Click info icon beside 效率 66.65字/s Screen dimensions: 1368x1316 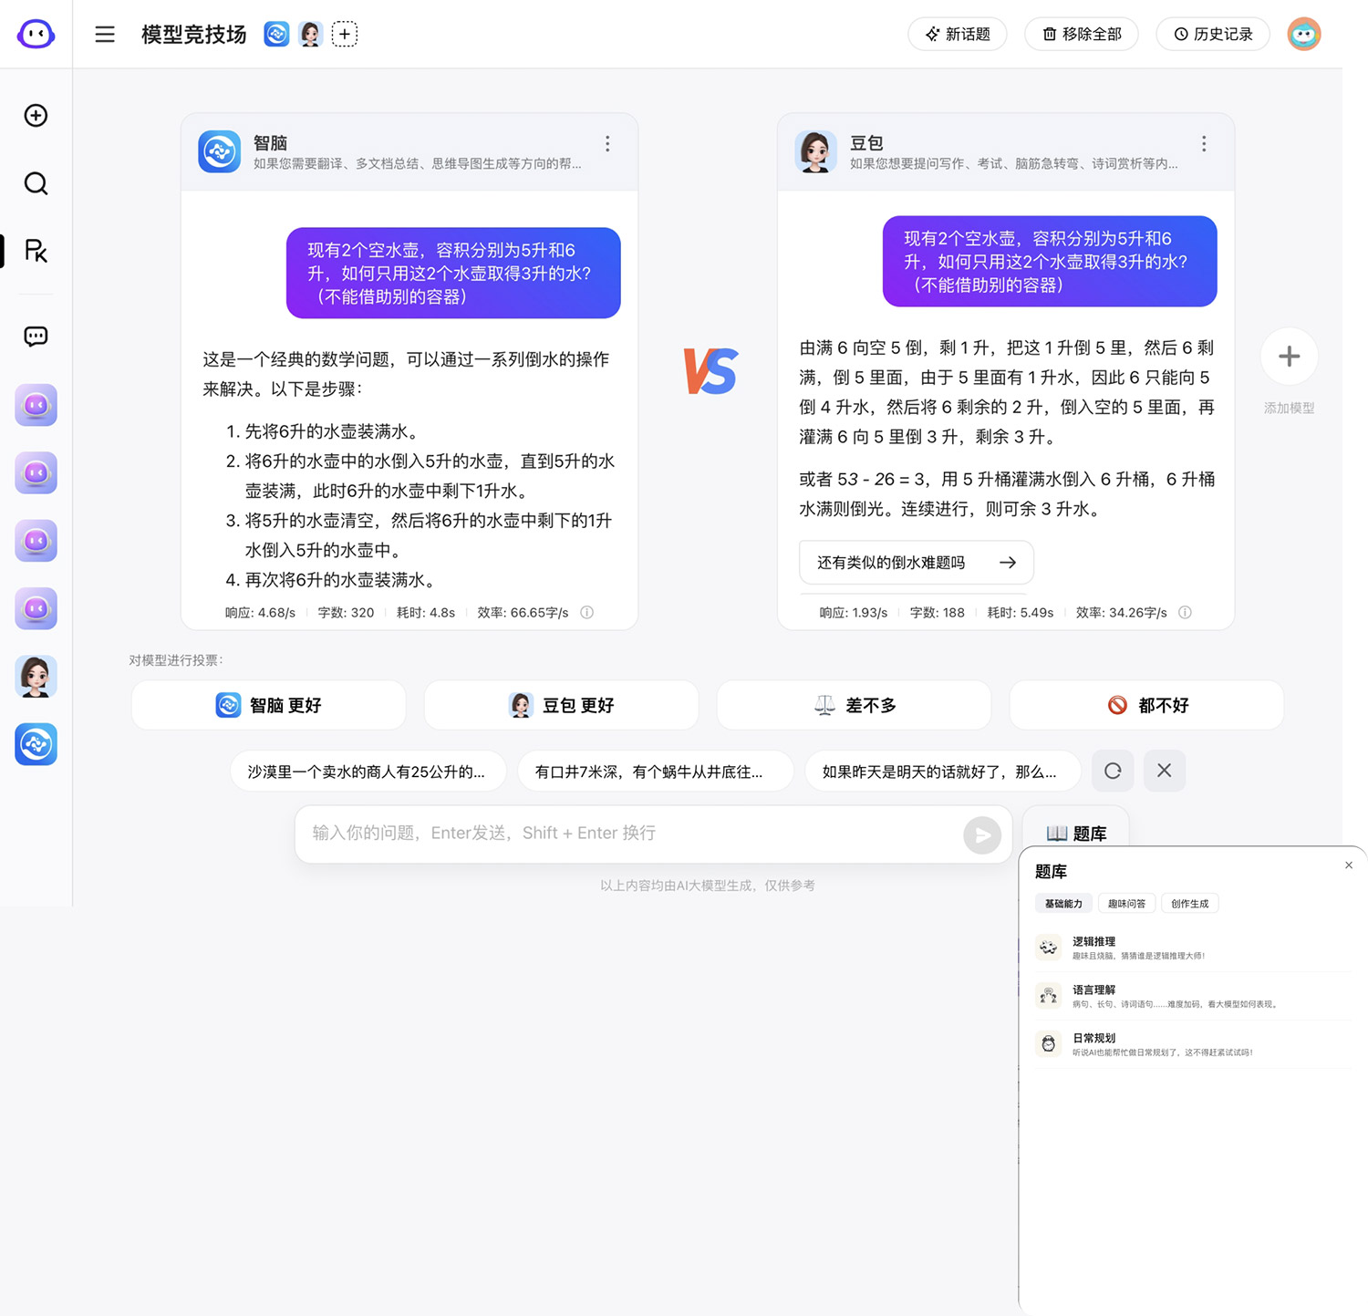coord(587,613)
